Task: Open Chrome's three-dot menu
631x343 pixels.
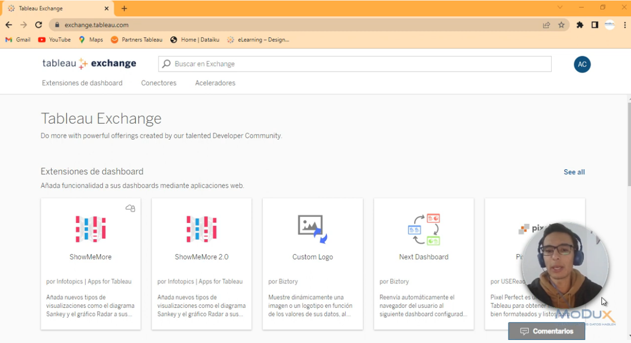Action: [x=624, y=25]
